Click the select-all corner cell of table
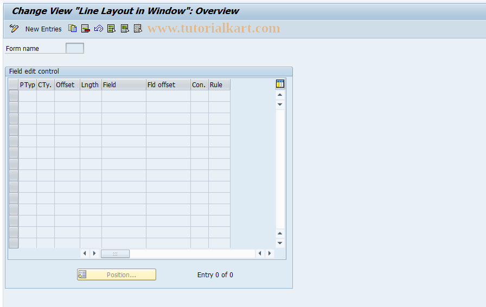 14,85
